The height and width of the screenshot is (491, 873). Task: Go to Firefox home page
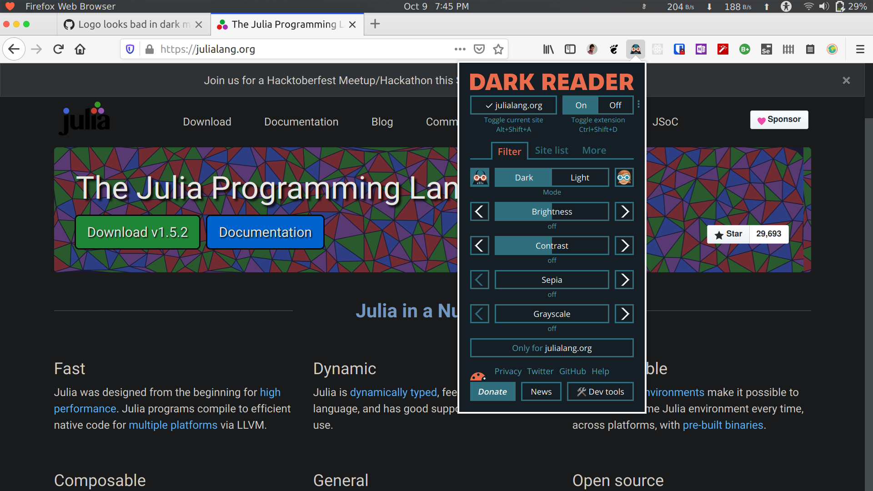point(80,49)
